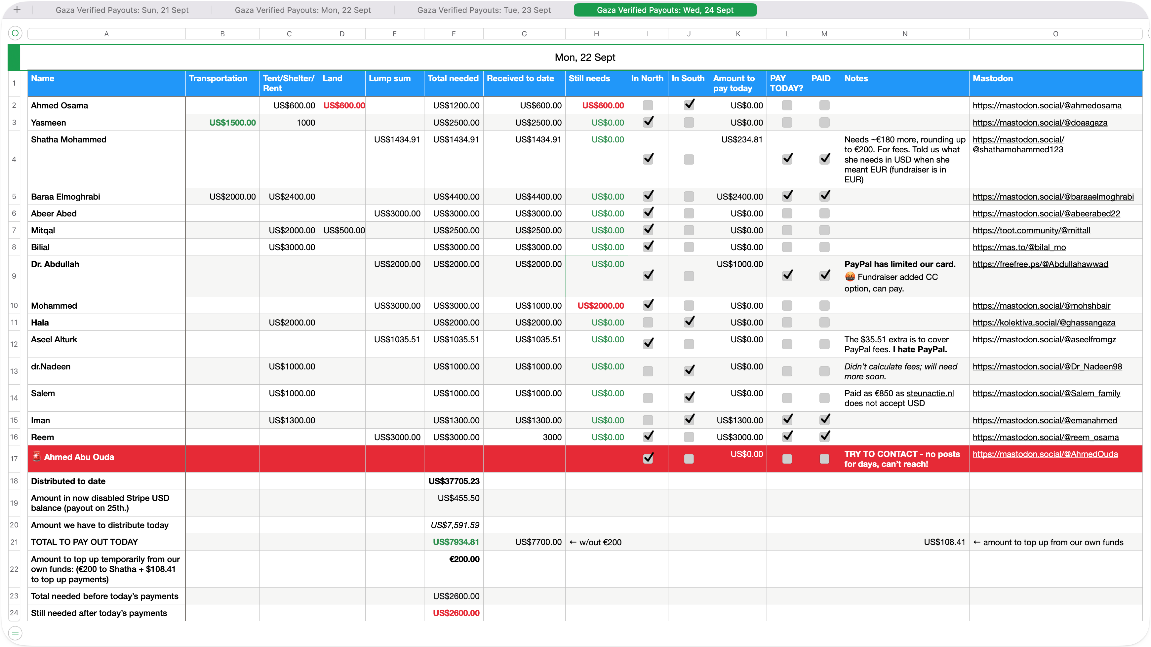Select the row 17 header number

[x=14, y=459]
